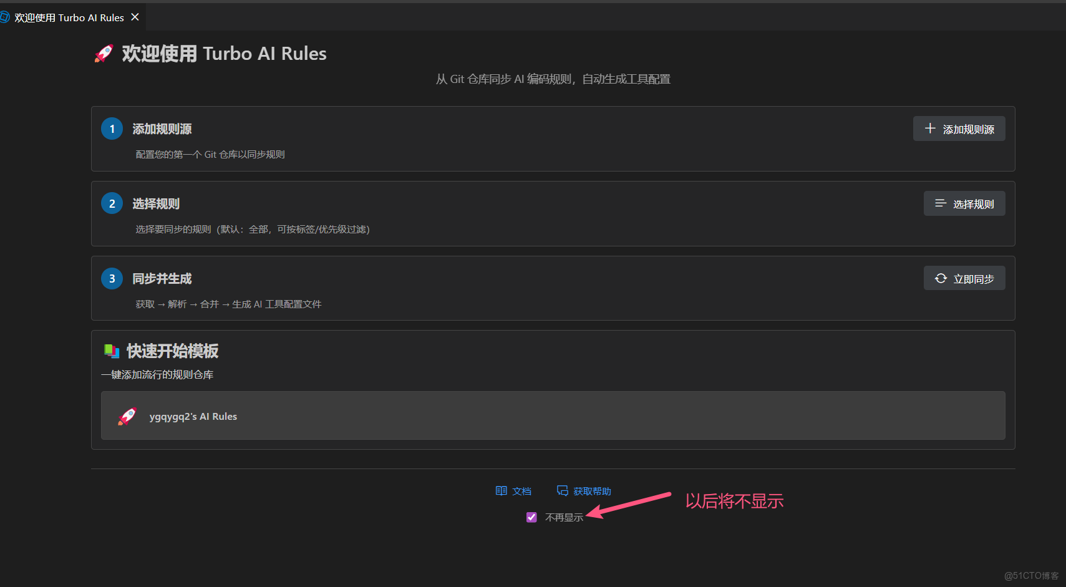1066x587 pixels.
Task: Click the 欢迎使用 Turbo AI Rules page title
Action: tap(224, 54)
